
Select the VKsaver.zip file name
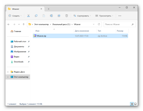pos(41,36)
